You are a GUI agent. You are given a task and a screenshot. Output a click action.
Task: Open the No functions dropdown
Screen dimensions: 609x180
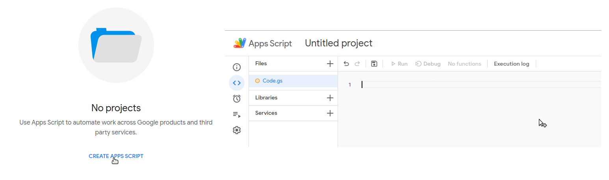(464, 64)
